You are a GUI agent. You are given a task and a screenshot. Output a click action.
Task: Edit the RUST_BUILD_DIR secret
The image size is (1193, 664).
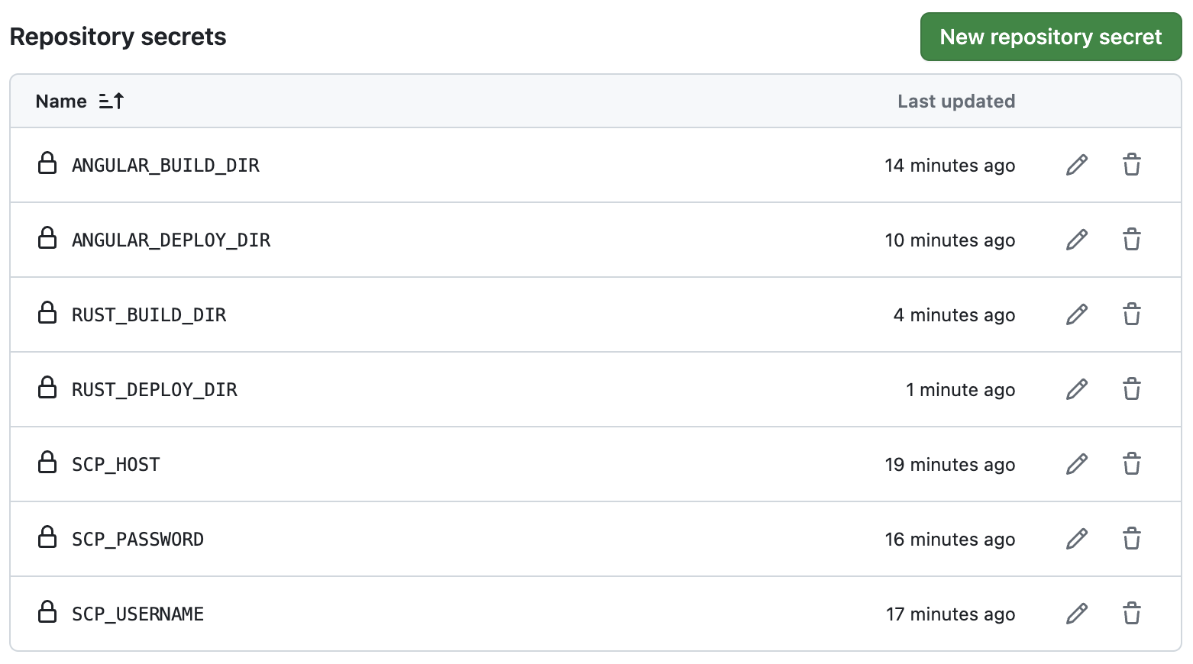pos(1076,314)
